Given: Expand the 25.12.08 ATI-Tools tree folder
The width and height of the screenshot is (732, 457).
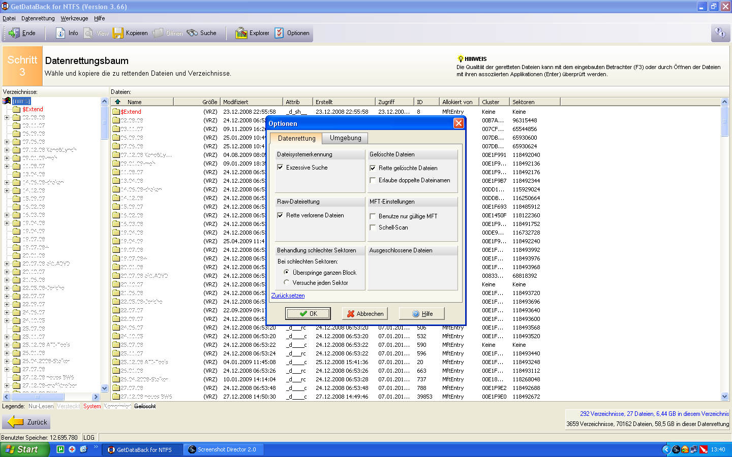Looking at the screenshot, I should click(x=7, y=345).
